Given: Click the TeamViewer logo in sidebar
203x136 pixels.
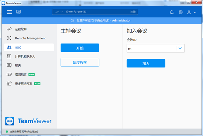Looking at the screenshot, I should point(28,121).
